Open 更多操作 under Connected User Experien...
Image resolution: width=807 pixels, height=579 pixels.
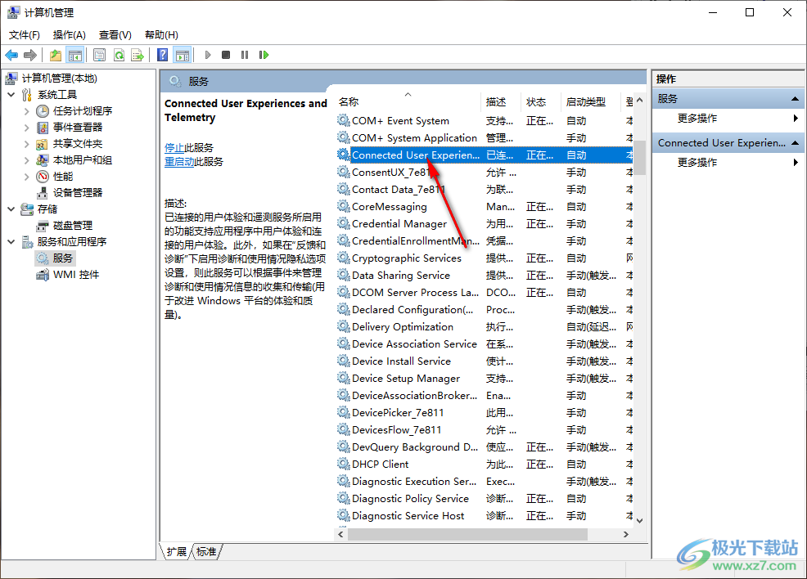[x=697, y=163]
